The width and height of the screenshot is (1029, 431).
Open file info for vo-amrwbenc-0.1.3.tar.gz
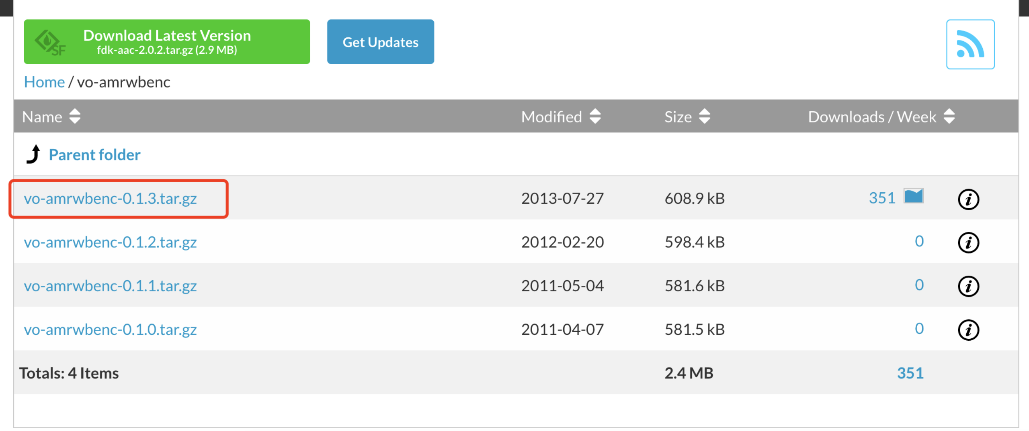969,199
